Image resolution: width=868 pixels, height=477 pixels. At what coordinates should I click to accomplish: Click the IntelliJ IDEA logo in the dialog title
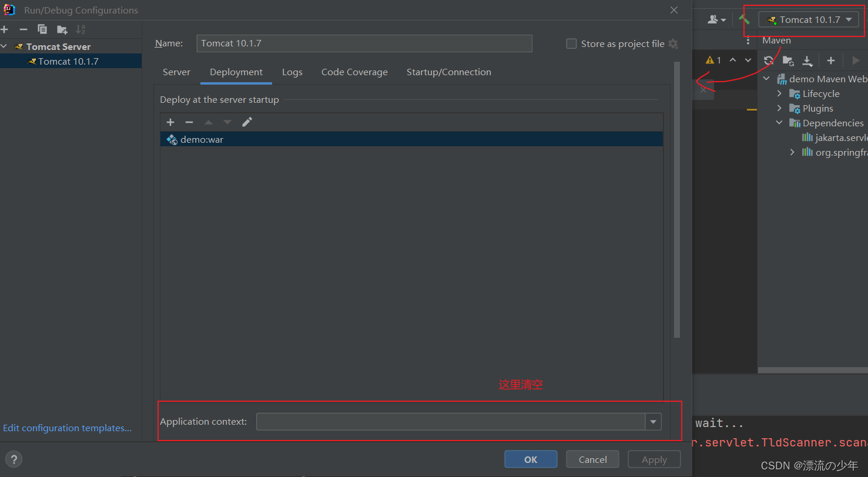(10, 10)
